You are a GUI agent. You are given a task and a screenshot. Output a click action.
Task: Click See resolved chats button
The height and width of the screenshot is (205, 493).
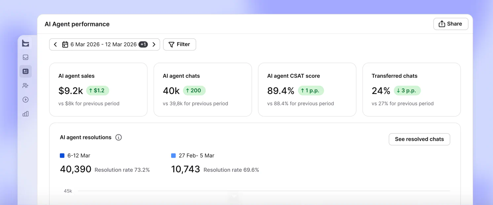coord(419,139)
